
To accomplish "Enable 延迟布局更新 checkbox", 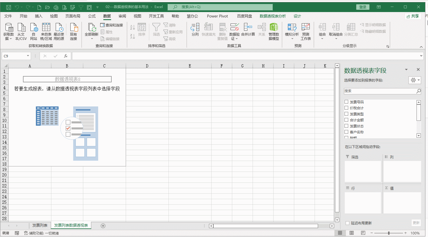I will point(348,223).
